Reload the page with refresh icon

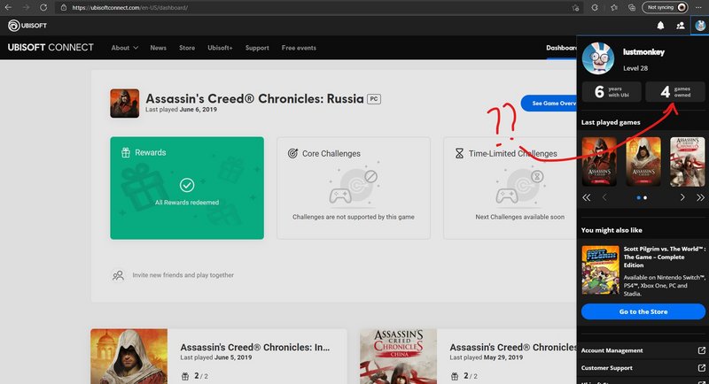[x=43, y=7]
